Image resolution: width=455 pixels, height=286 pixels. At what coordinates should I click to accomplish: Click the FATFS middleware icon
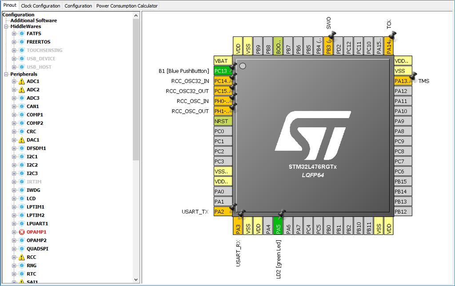pos(22,34)
